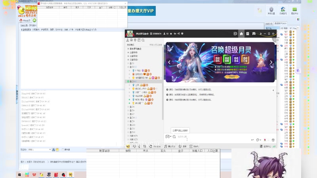Viewport: 317px width, 178px height.
Task: Collapse the 盘口2 channel in the tree
Action: (128, 67)
